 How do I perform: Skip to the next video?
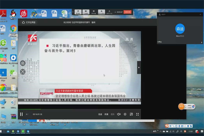(x=27, y=114)
